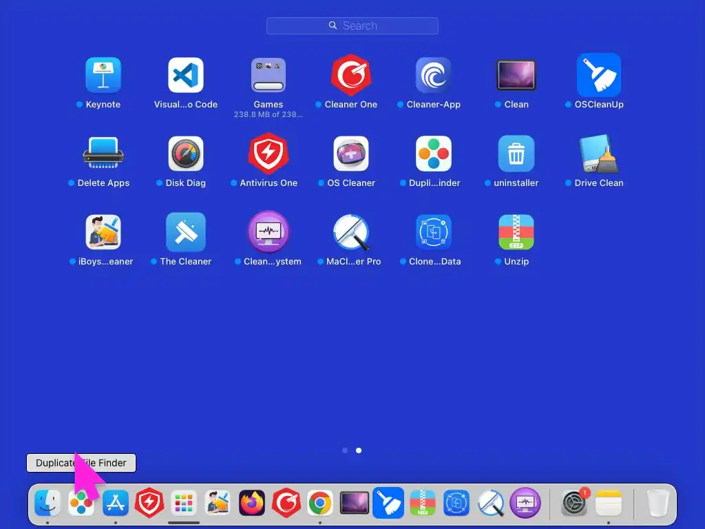
Task: Launch the Clean app from Launchpad grid
Action: point(516,74)
